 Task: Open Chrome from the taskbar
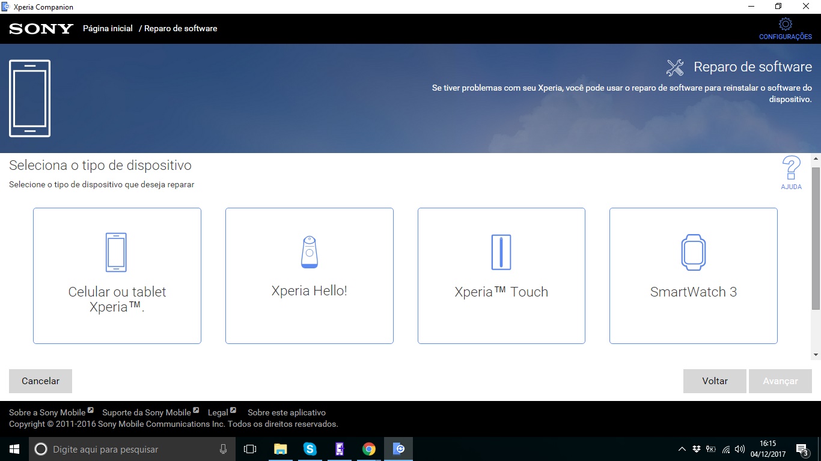point(369,449)
